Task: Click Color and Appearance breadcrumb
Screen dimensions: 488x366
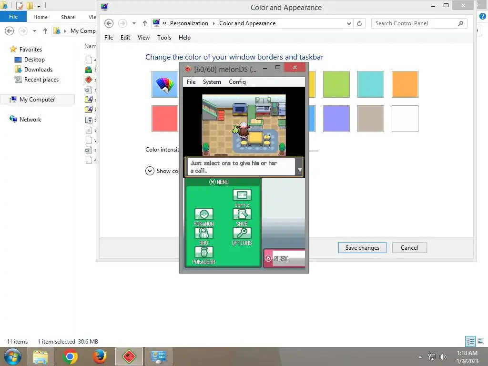Action: point(247,23)
